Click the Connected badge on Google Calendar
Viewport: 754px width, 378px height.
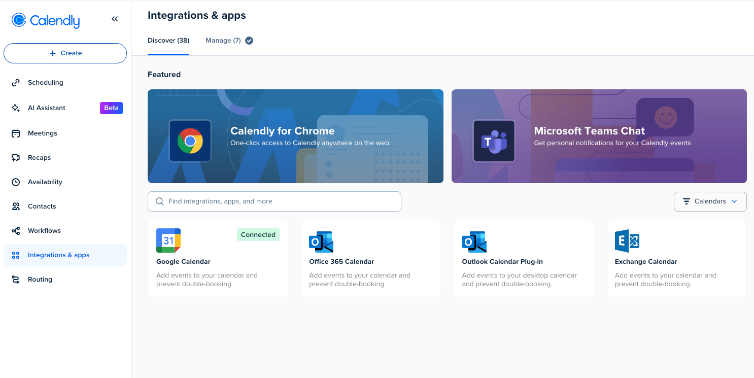coord(258,234)
